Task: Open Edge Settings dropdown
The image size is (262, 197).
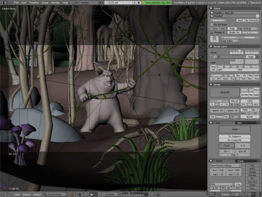Action: point(248,28)
